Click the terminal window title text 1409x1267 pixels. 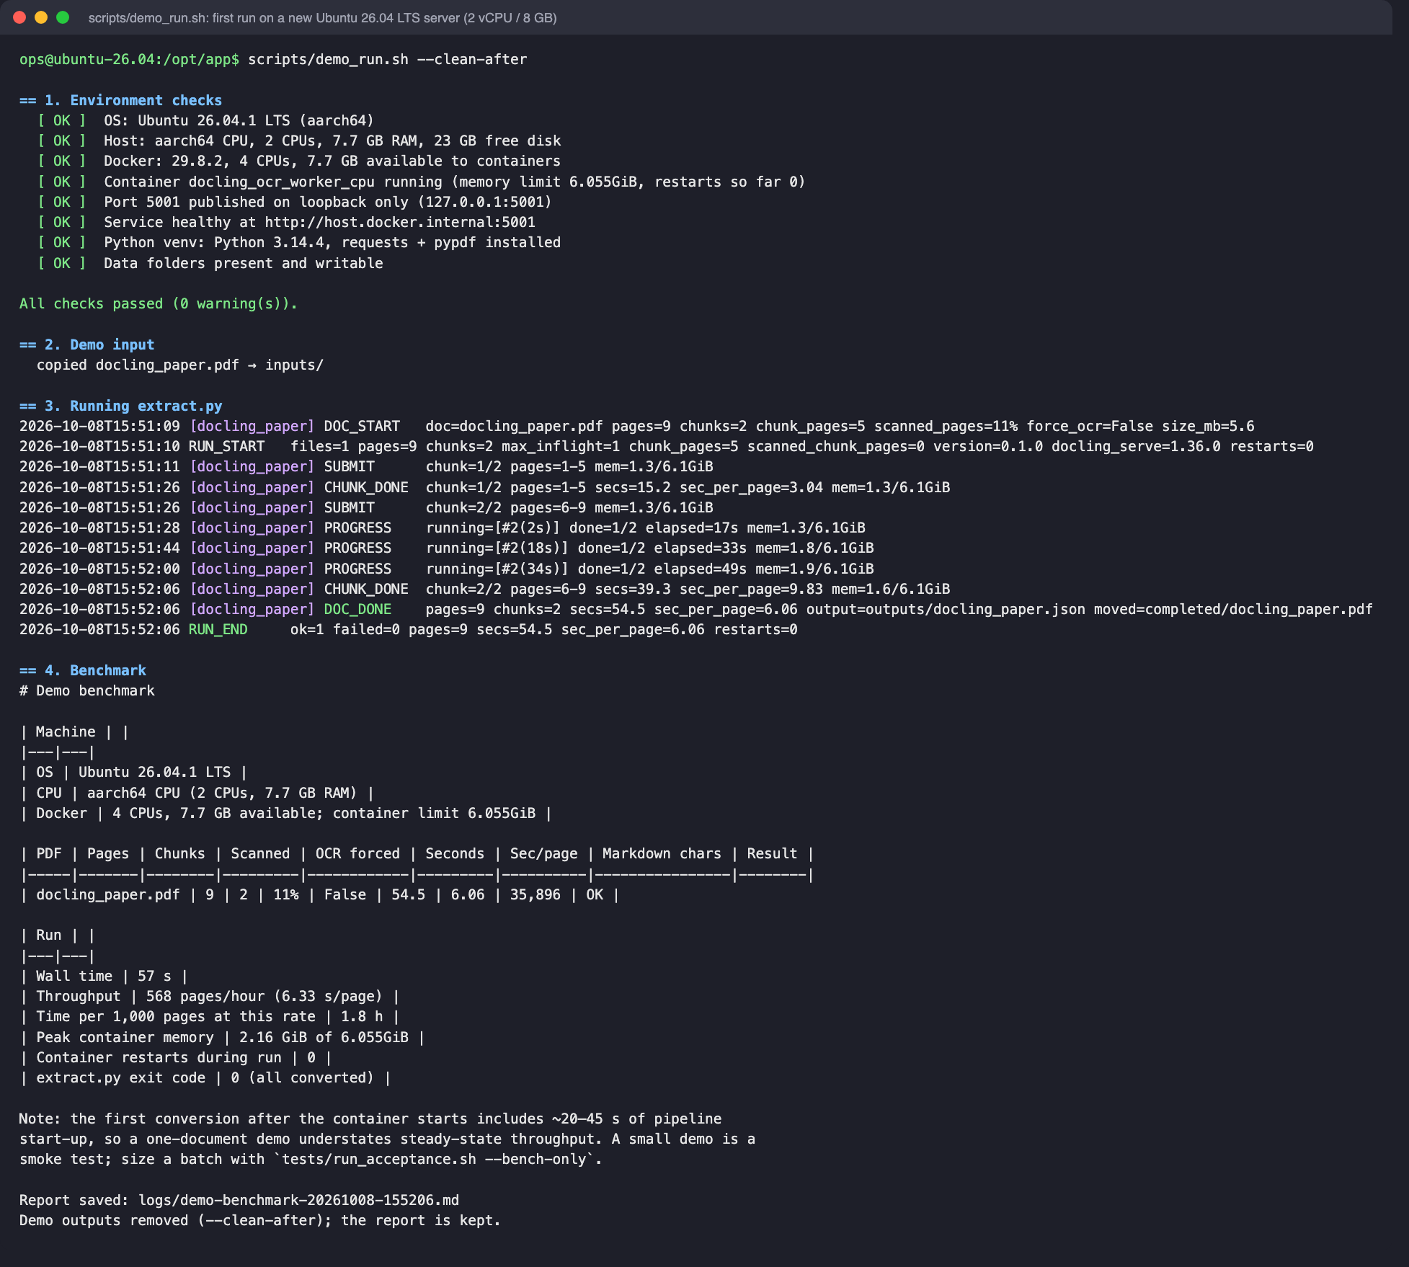(322, 18)
